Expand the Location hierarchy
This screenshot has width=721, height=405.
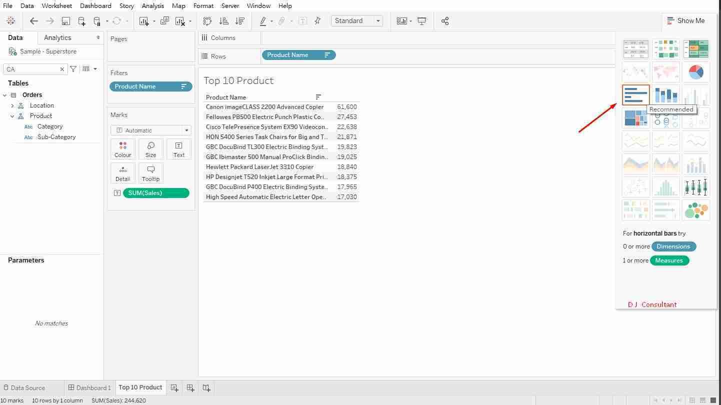[12, 105]
